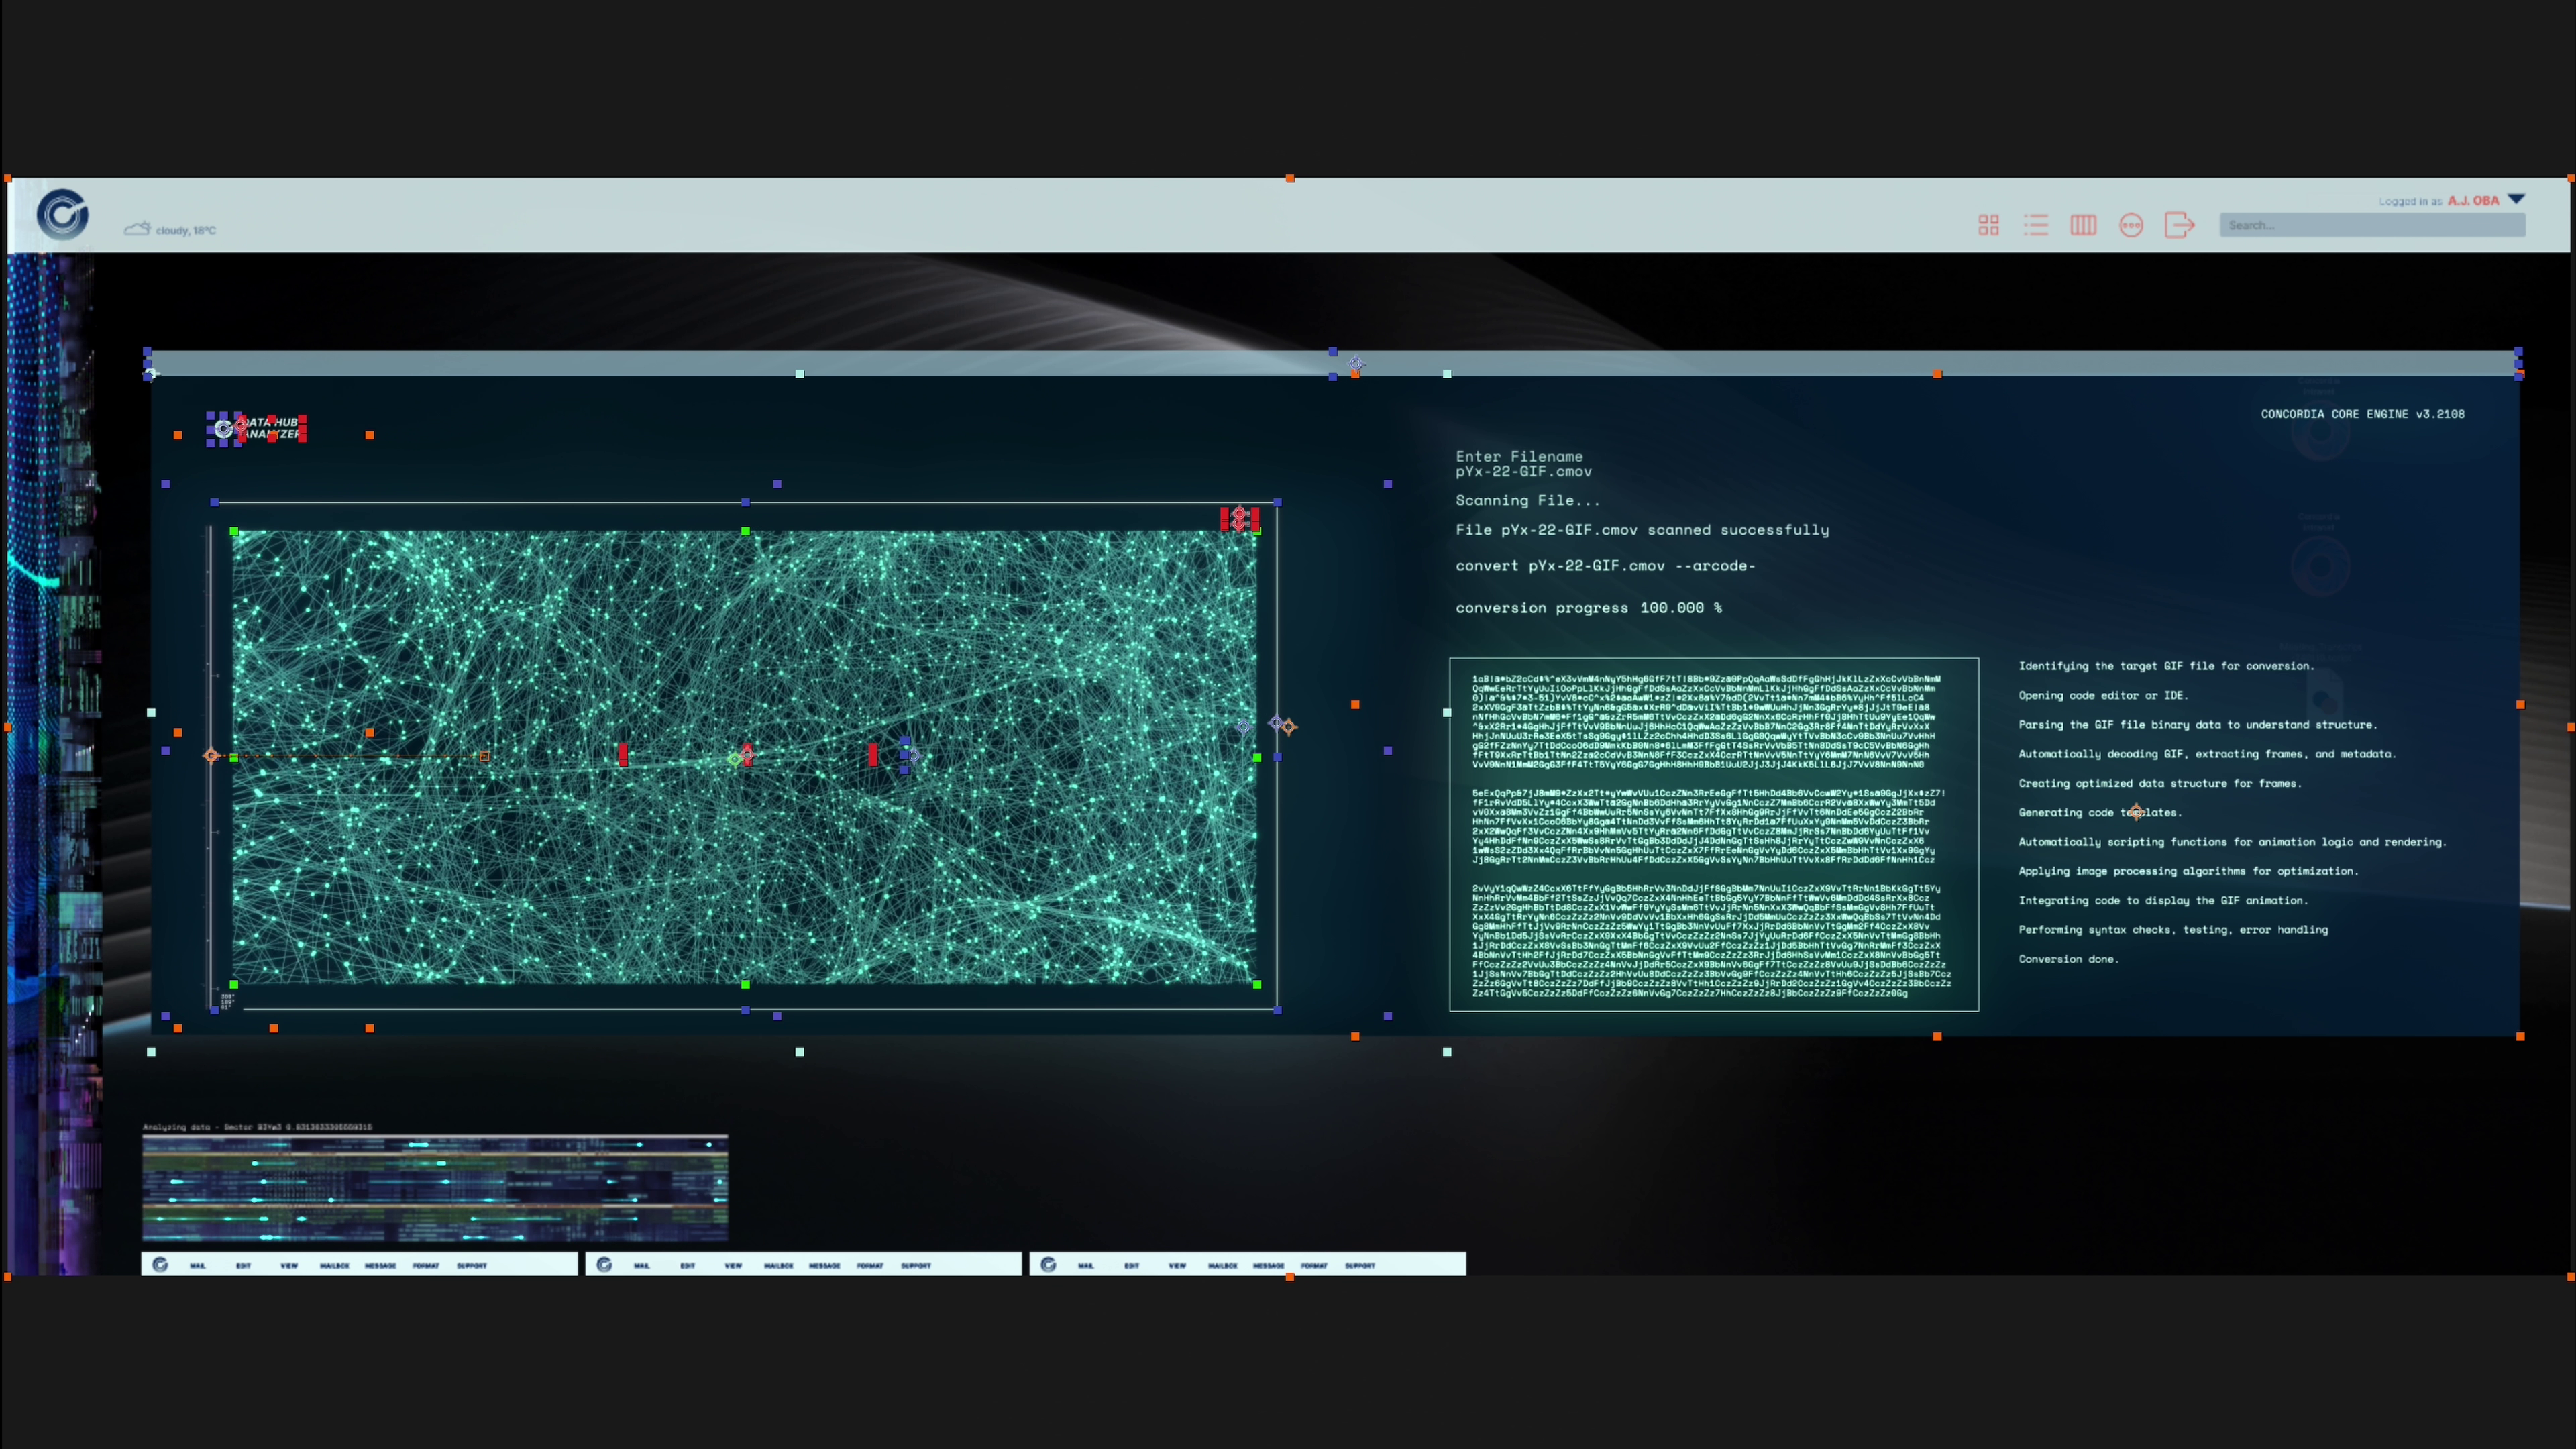Open EDIT in the middle bottom menu bar
2576x1449 pixels.
pyautogui.click(x=687, y=1266)
